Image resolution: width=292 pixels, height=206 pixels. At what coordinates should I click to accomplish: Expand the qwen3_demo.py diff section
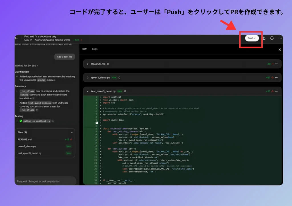[x=88, y=77]
